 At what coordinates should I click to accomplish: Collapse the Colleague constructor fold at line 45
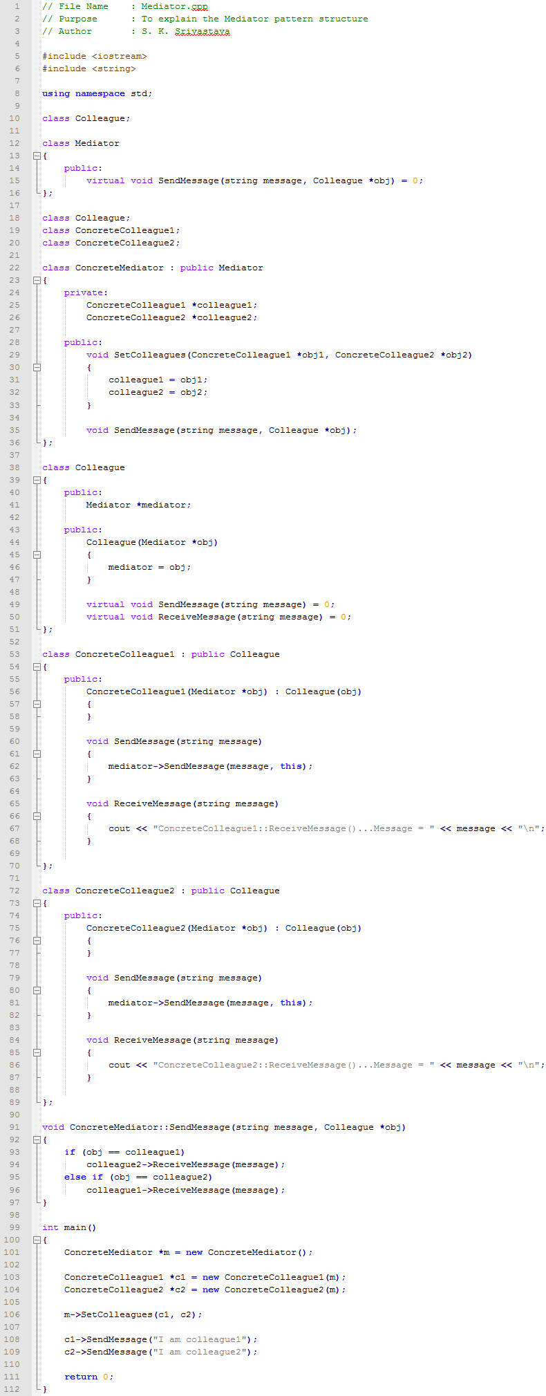click(37, 555)
